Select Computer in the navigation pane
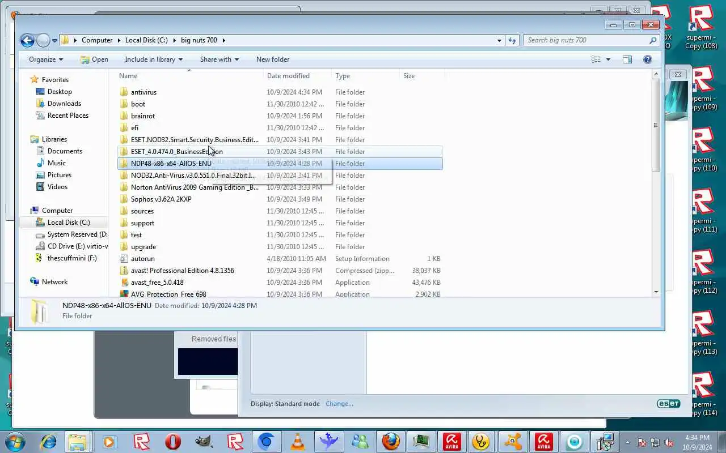This screenshot has height=453, width=726. tap(57, 211)
